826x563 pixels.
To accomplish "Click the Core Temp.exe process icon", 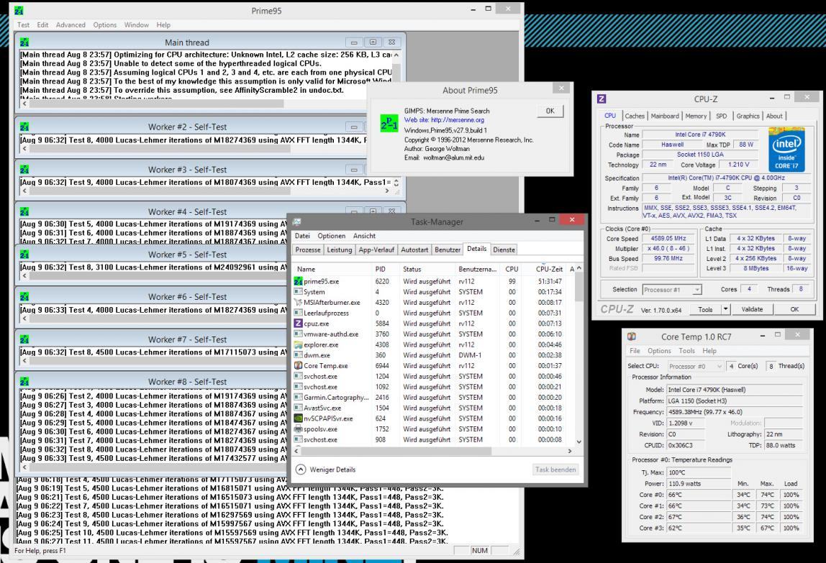I will coord(298,365).
